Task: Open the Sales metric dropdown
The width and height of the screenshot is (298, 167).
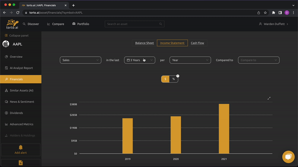Action: coord(80,60)
